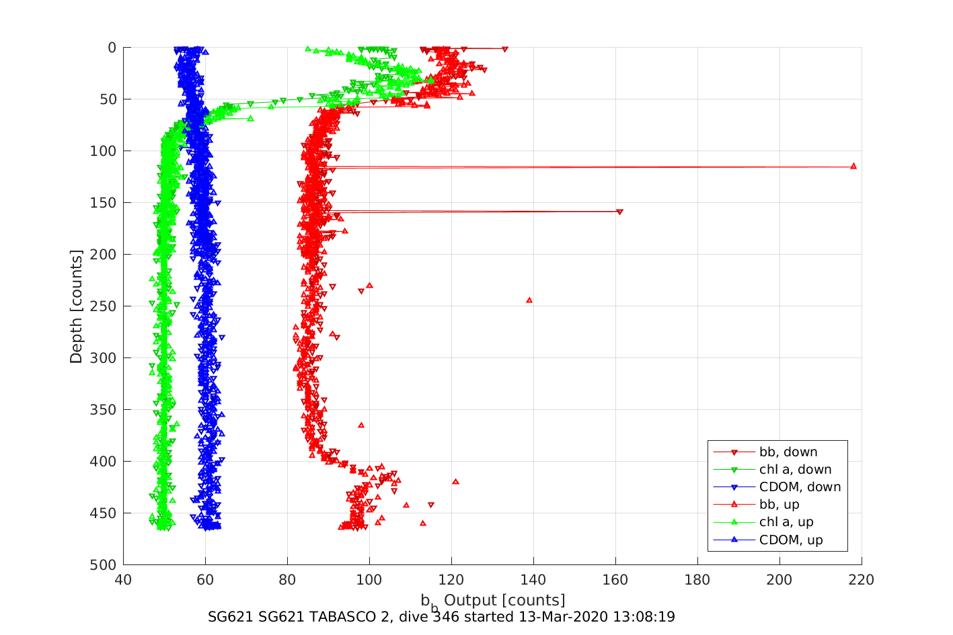Click the y-axis tick label 500
Viewport: 953px width, 635px height.
tap(103, 565)
